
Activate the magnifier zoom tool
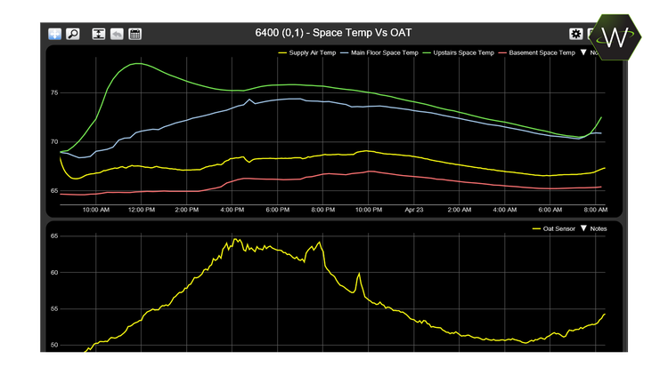point(74,34)
